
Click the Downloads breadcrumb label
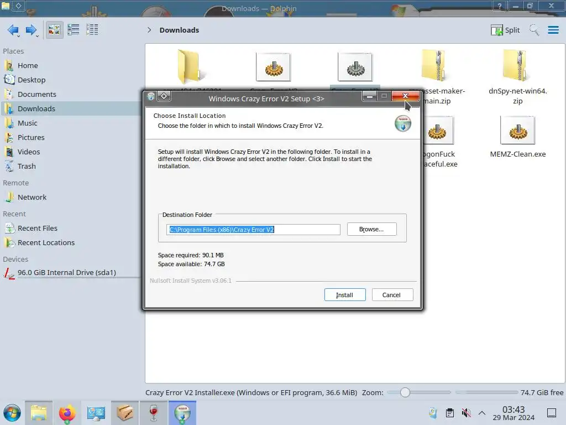coord(179,30)
